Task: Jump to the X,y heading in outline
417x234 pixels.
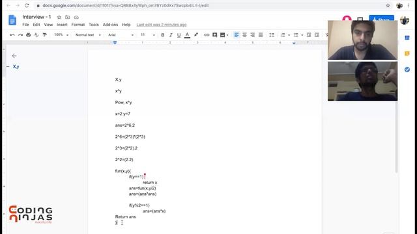Action: tap(16, 66)
